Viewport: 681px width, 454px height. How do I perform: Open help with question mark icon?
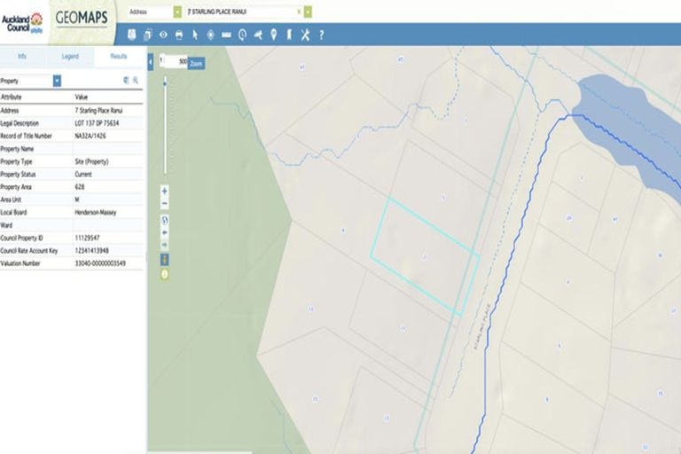321,35
